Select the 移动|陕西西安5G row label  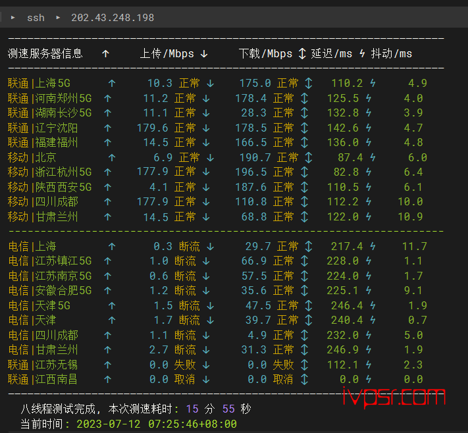[50, 187]
